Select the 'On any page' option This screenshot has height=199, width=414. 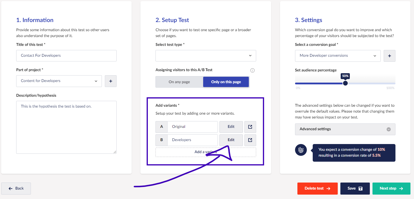click(x=179, y=82)
